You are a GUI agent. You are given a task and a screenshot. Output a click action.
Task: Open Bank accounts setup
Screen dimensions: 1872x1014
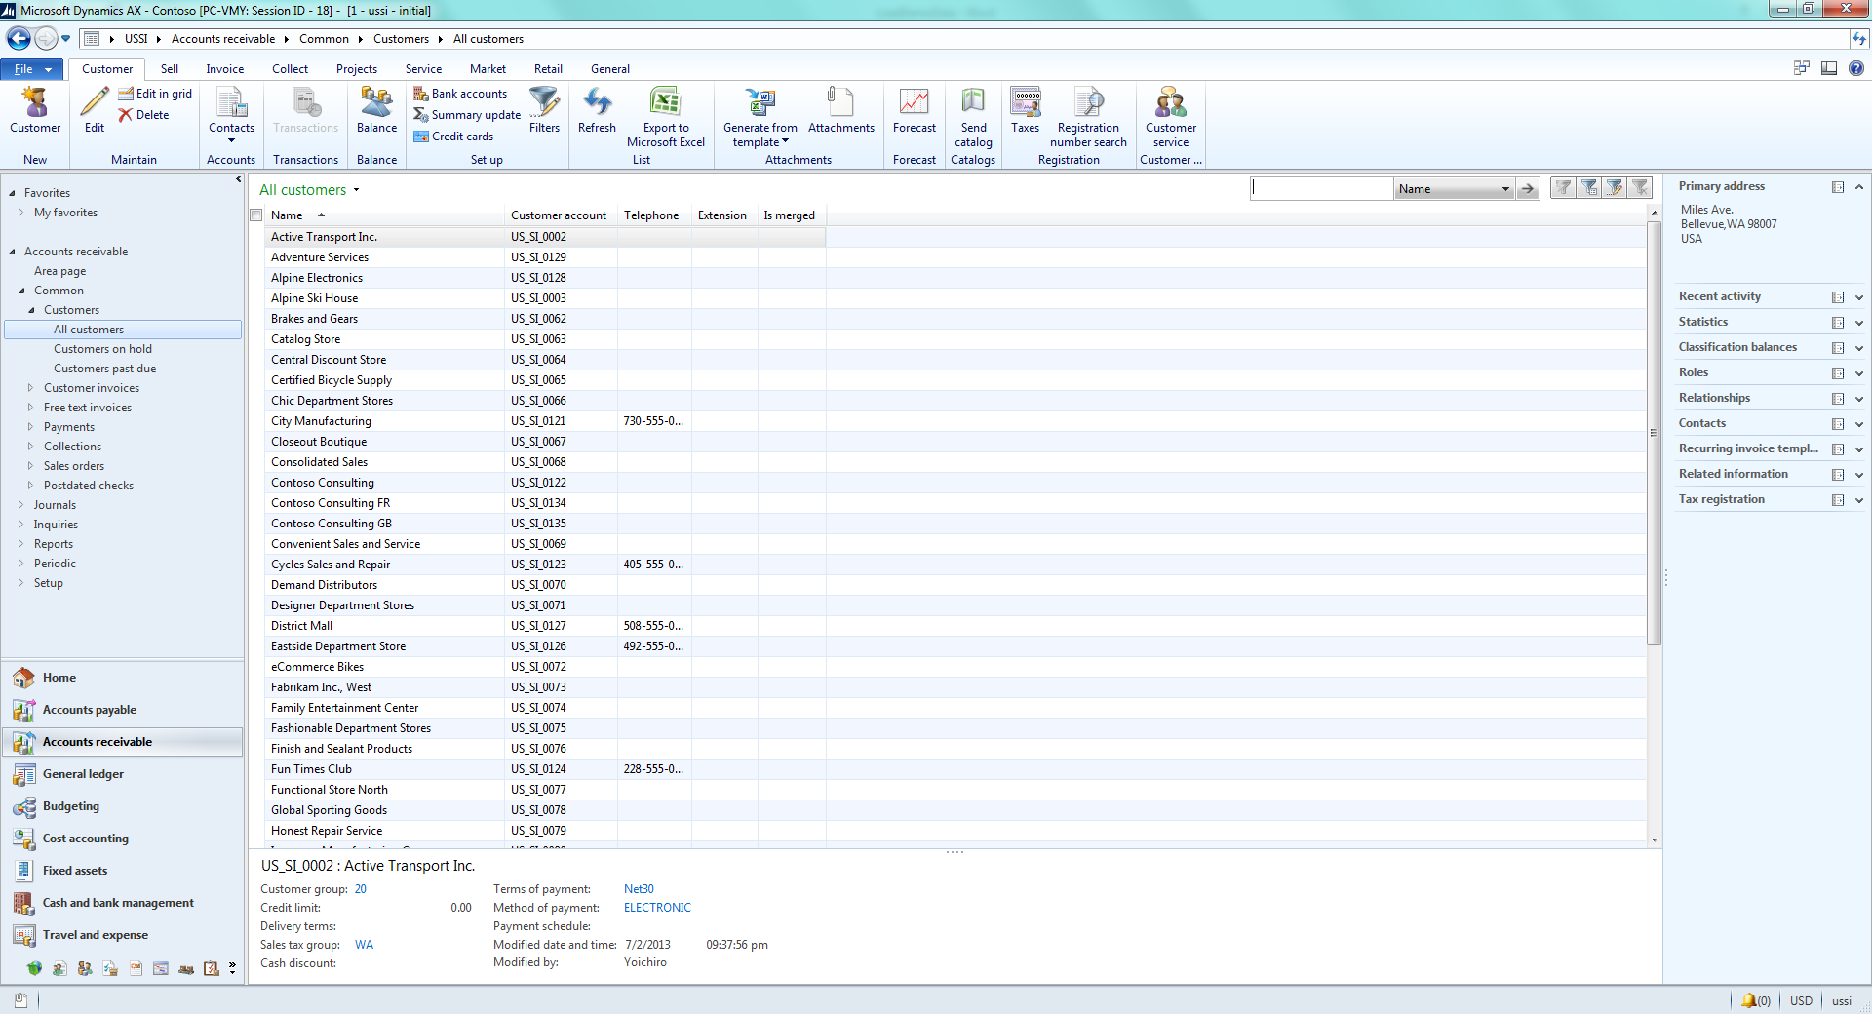point(460,94)
